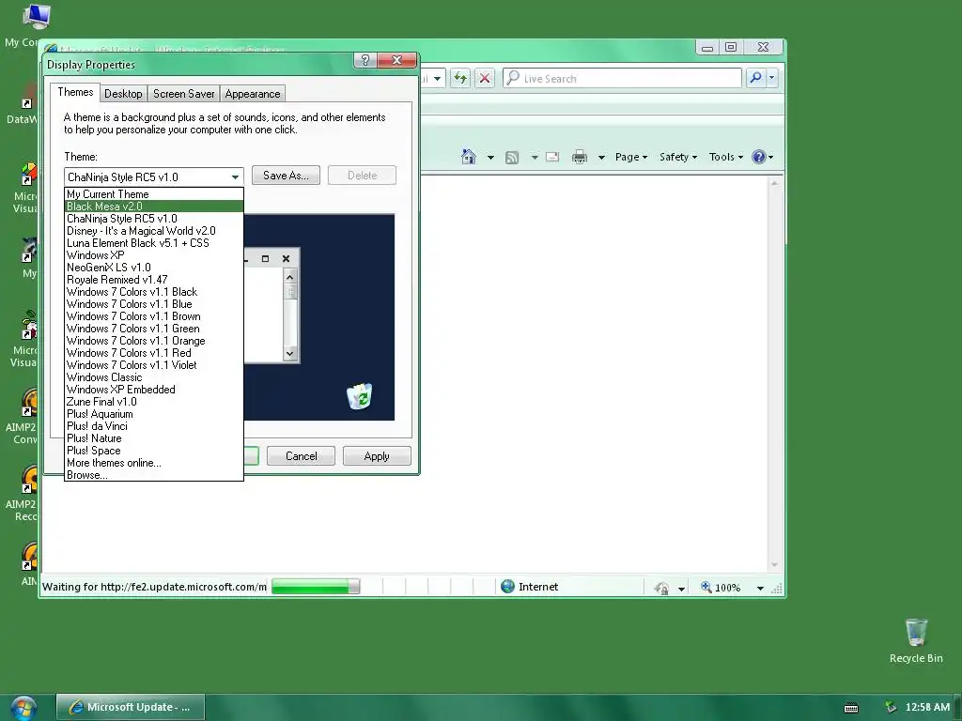Click the Live Search magnifier button

[x=756, y=78]
